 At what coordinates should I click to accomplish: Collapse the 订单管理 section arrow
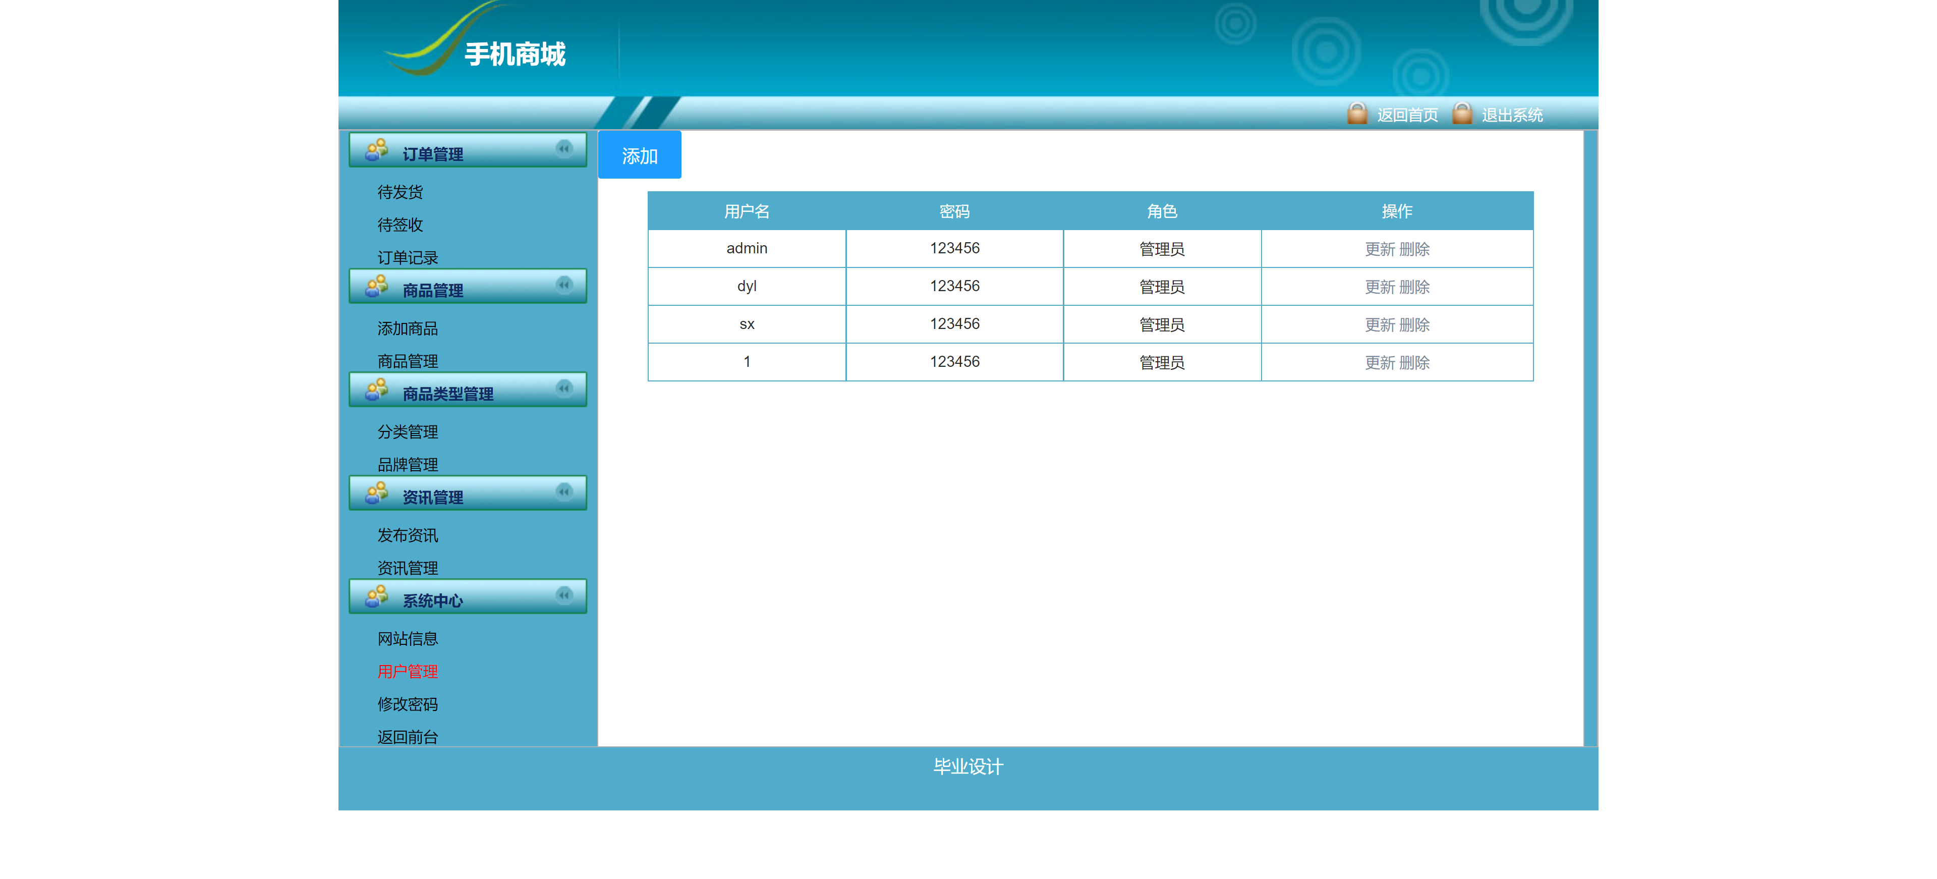564,148
